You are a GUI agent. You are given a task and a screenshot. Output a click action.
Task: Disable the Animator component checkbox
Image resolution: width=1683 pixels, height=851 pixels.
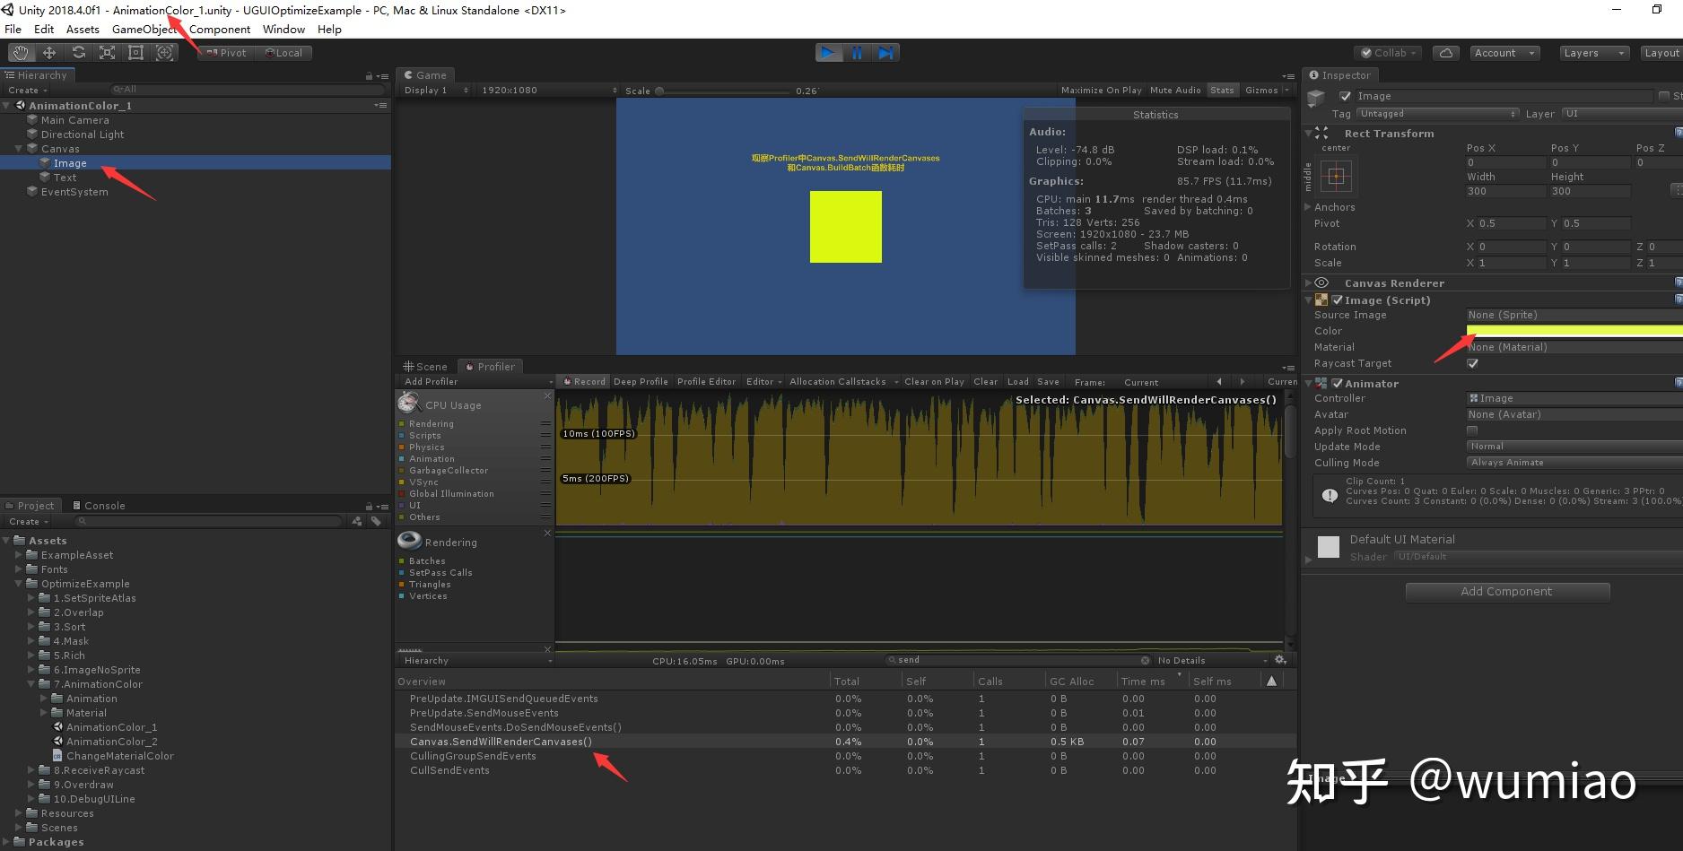(1337, 384)
